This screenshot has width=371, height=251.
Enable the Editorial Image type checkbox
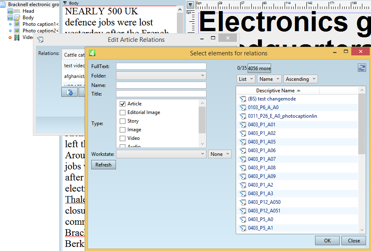[x=122, y=112]
